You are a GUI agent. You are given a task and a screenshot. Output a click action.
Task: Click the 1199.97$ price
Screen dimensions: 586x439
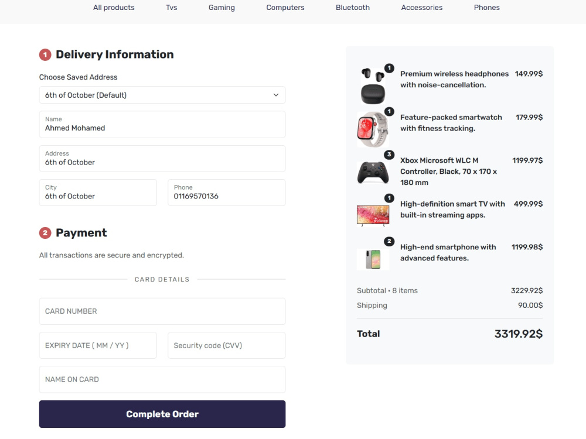coord(527,160)
